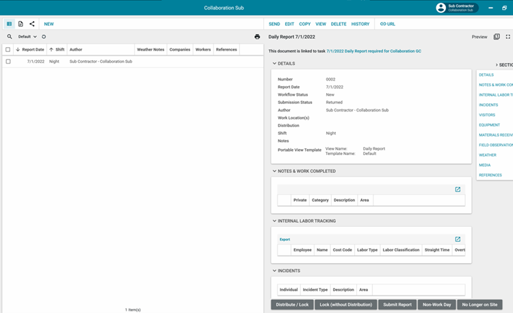Screen dimensions: 513x313
Task: Open the linked Daily Report task link
Action: [x=372, y=51]
